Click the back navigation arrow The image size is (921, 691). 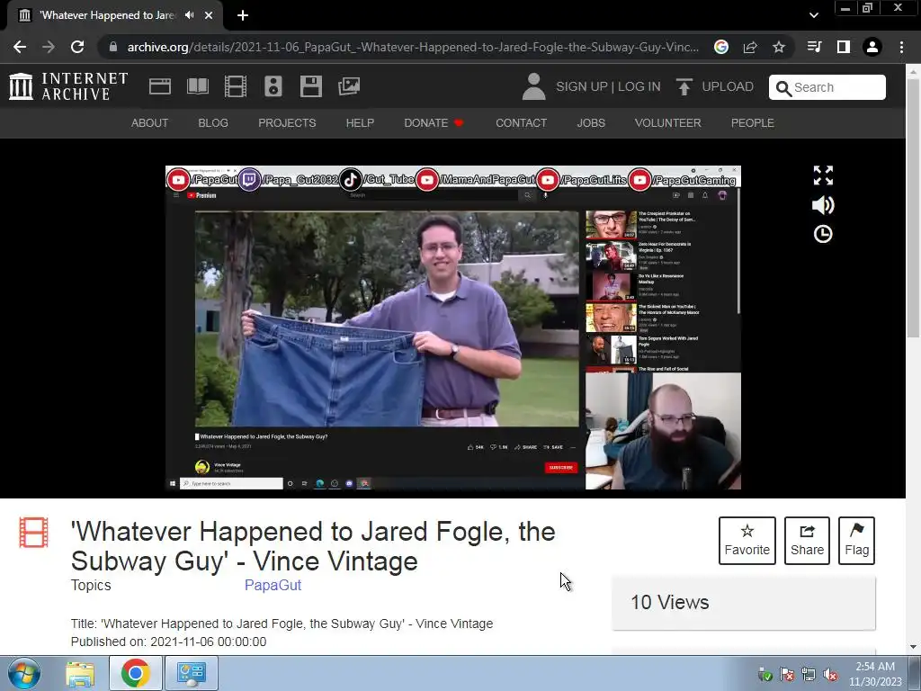[20, 47]
